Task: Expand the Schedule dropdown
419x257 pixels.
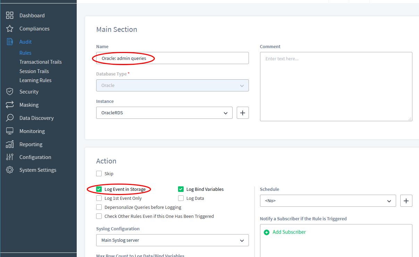Action: coord(328,201)
